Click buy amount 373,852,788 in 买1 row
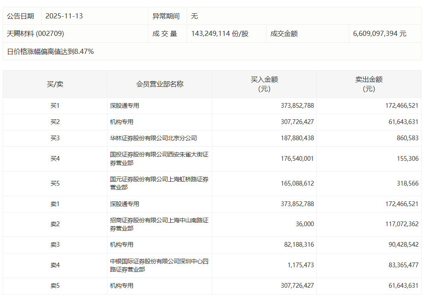The image size is (428, 301). tap(297, 106)
